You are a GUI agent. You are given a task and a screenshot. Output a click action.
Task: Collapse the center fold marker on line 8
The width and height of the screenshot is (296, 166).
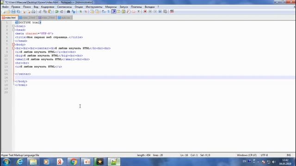(x=13, y=48)
